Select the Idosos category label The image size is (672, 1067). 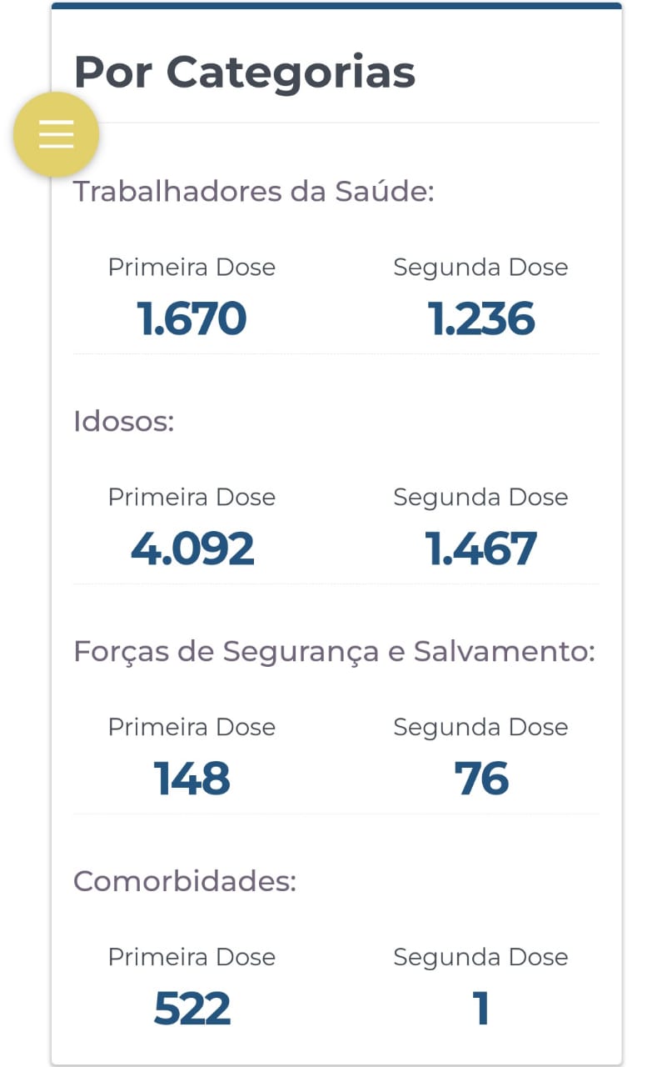coord(123,422)
